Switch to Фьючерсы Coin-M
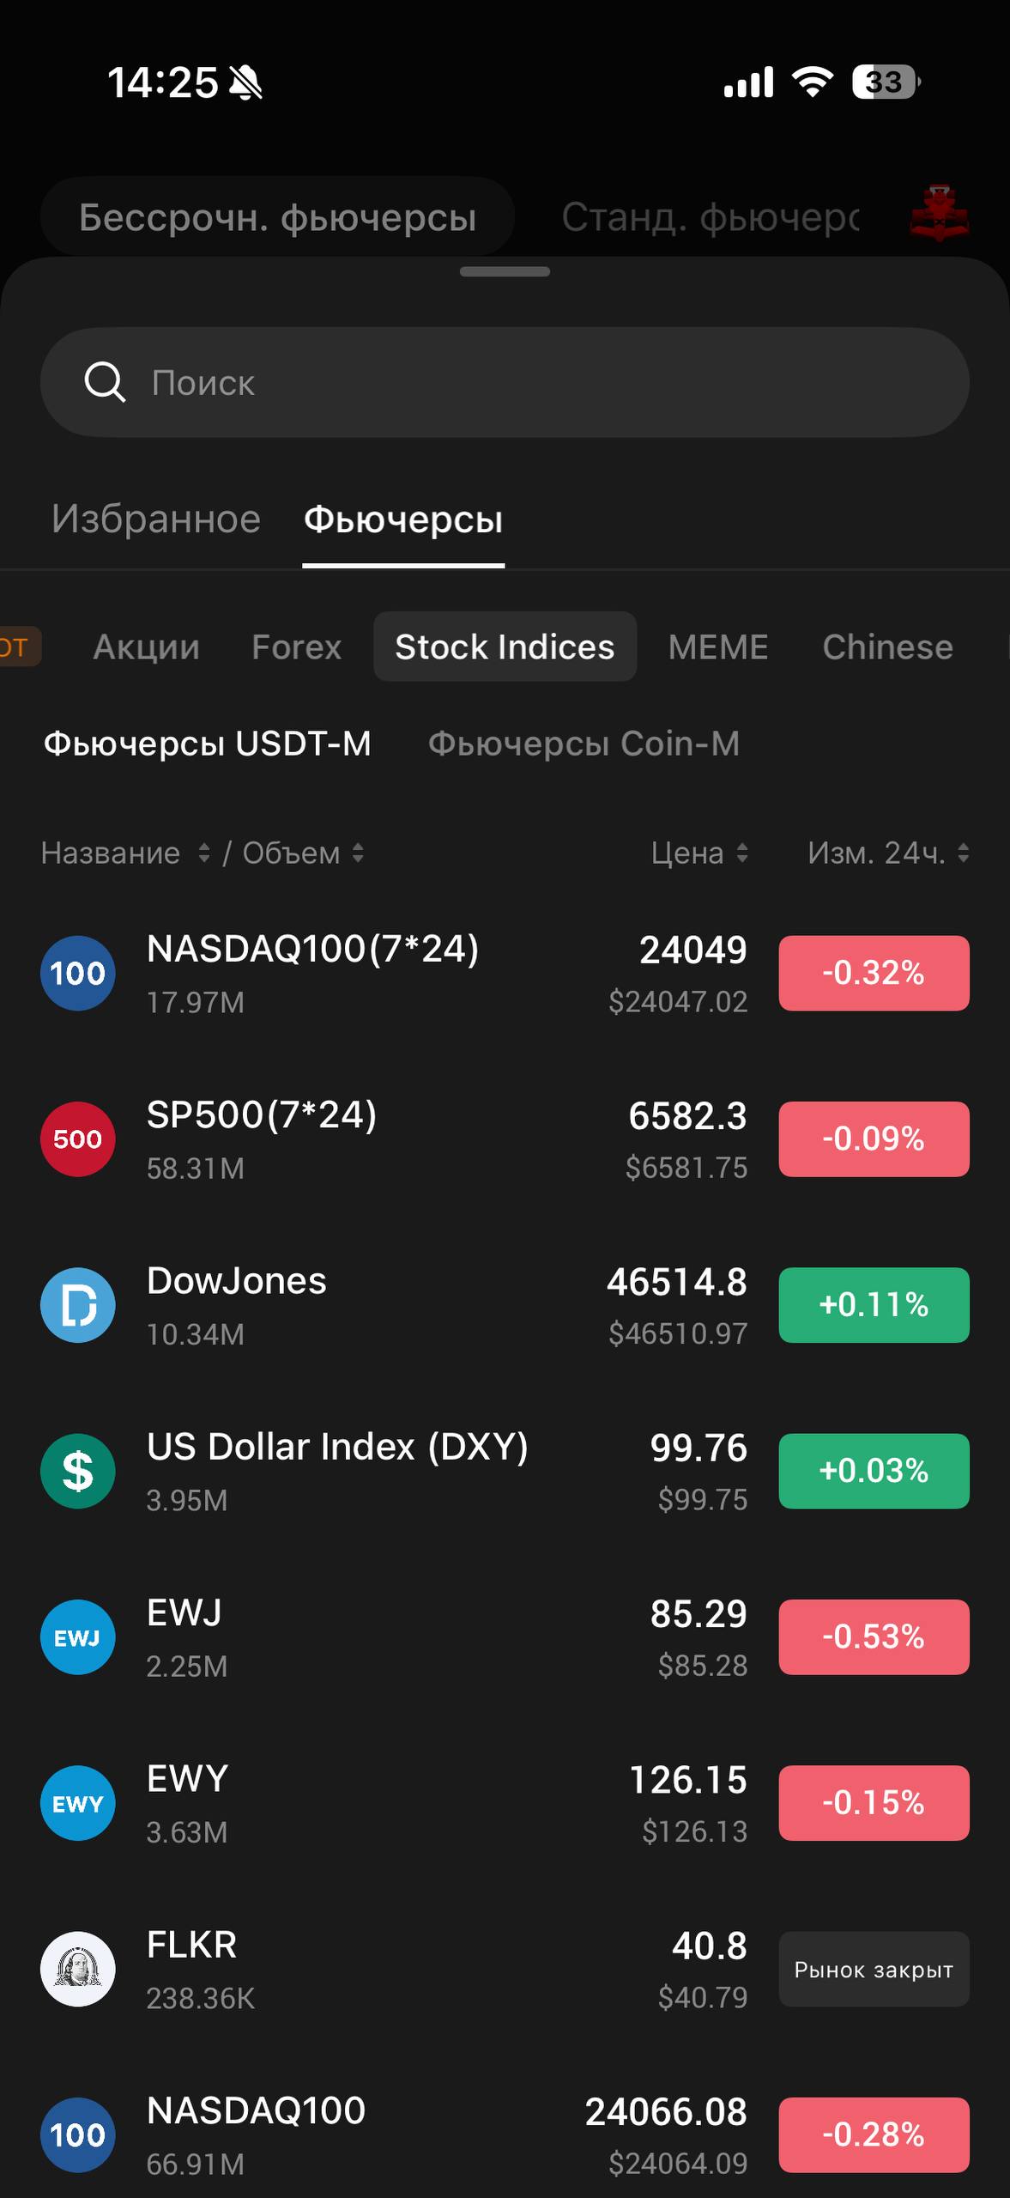1010x2198 pixels. (584, 744)
